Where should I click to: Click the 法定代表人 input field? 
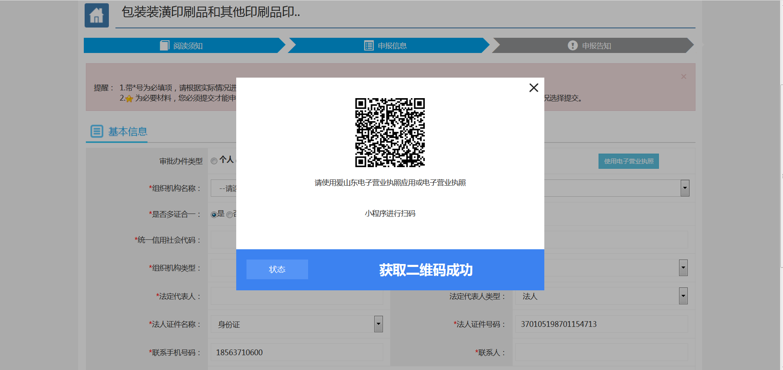(x=297, y=296)
